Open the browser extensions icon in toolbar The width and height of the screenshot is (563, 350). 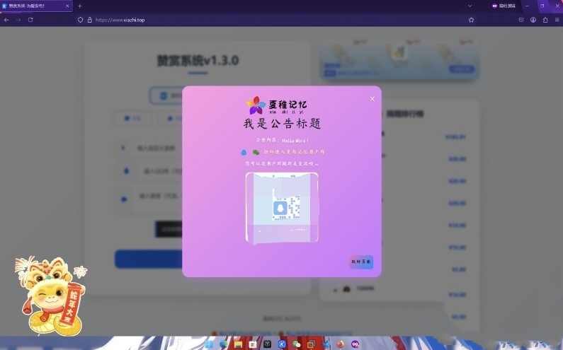(x=545, y=20)
